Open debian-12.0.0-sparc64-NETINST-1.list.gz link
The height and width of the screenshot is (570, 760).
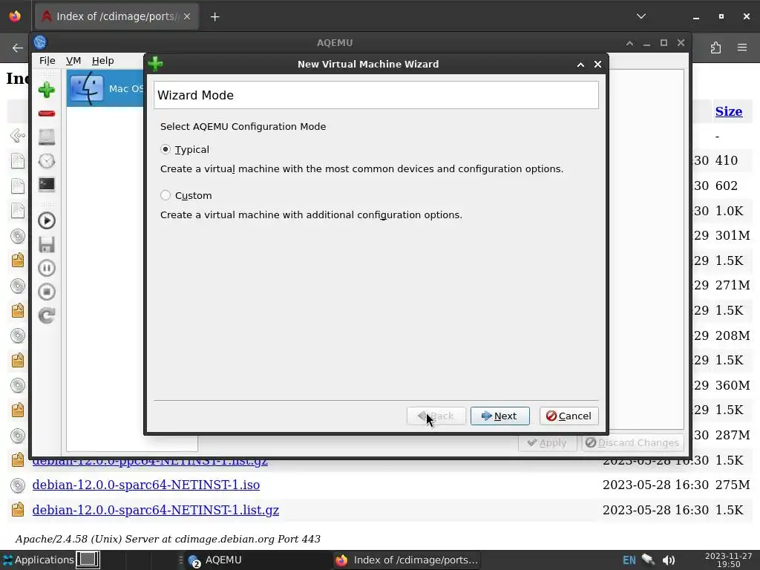point(156,510)
